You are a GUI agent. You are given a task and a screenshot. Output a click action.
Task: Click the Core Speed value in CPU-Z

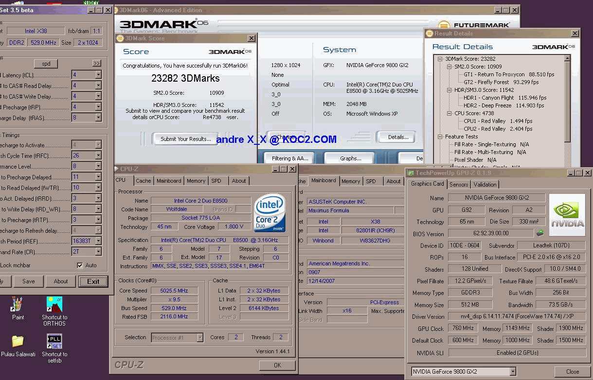174,291
